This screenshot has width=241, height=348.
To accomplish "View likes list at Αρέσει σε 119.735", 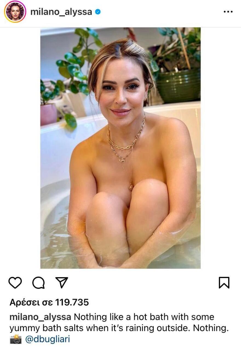I will tap(49, 302).
